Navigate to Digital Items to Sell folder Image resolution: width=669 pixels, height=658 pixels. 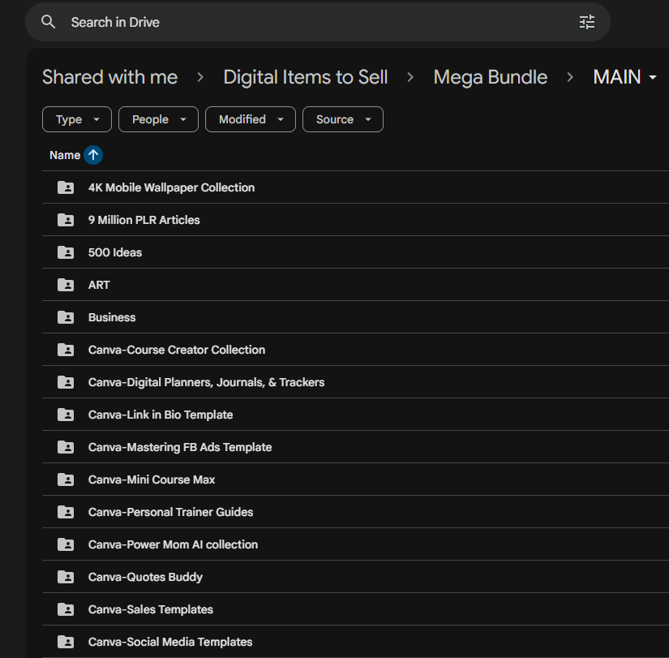tap(306, 77)
